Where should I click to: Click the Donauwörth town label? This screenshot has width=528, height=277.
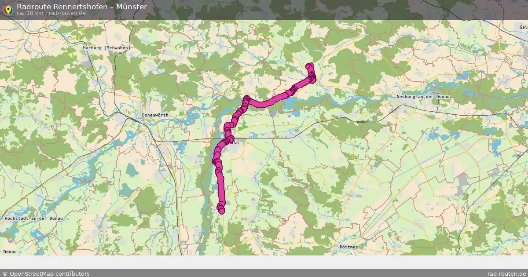coord(155,115)
